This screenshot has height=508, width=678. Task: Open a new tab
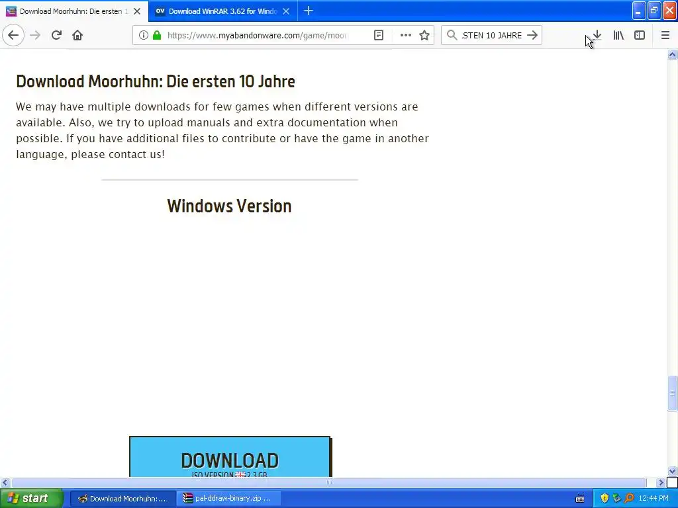[x=309, y=11]
